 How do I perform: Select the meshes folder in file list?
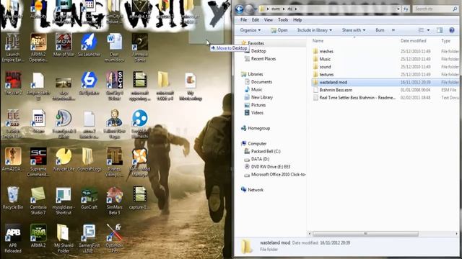click(326, 51)
